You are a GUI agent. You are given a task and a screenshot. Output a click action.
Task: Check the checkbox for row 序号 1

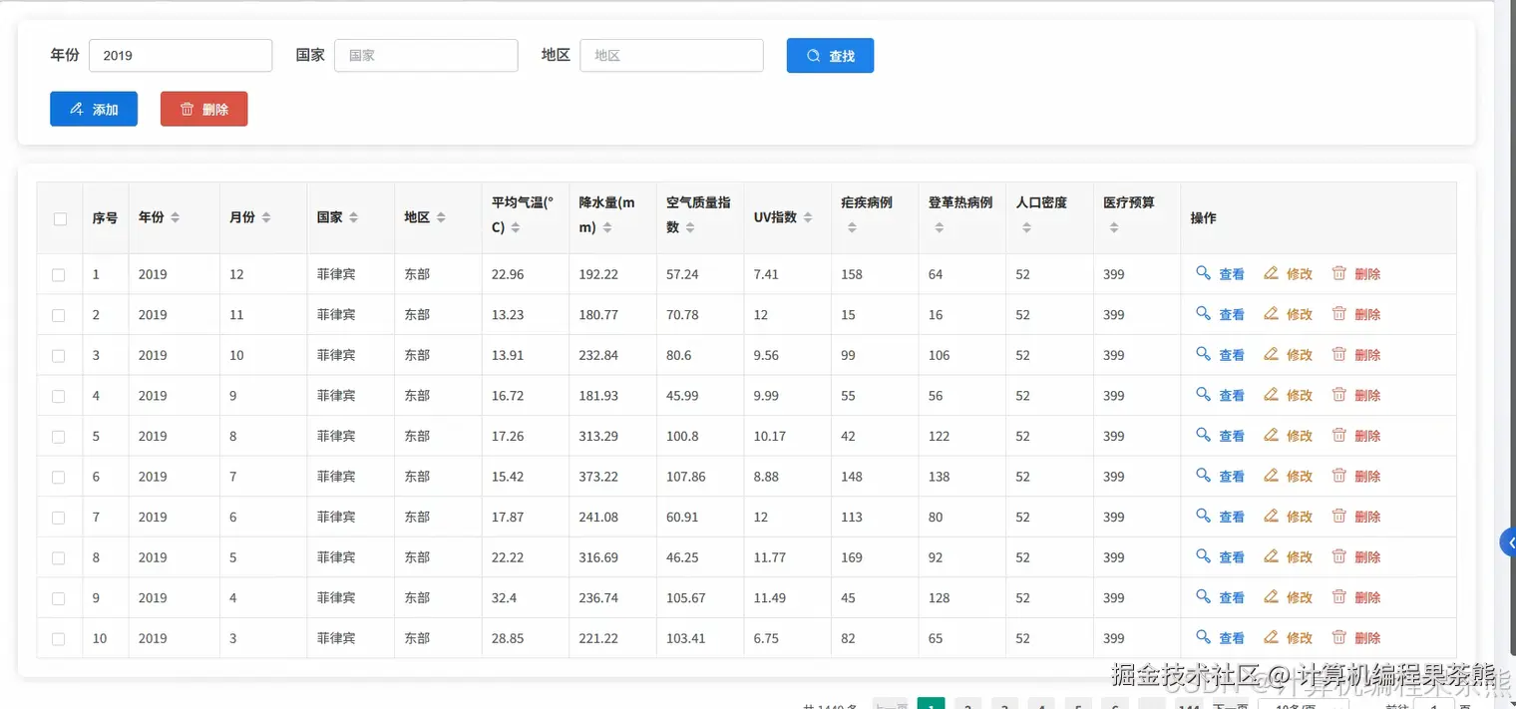[59, 274]
